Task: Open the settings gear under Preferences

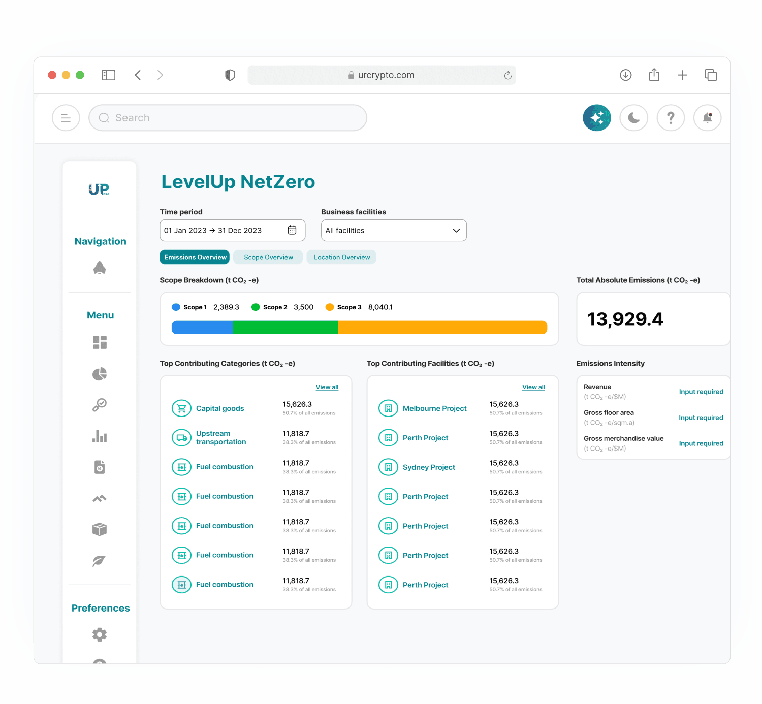Action: coord(100,634)
